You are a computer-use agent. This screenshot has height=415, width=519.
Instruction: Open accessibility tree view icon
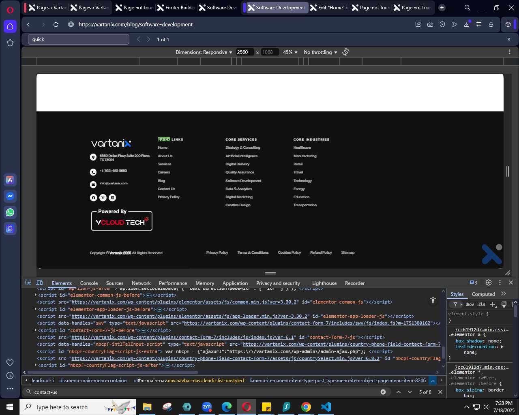433,300
